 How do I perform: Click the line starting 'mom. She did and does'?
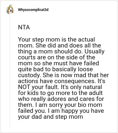pos(60,45)
